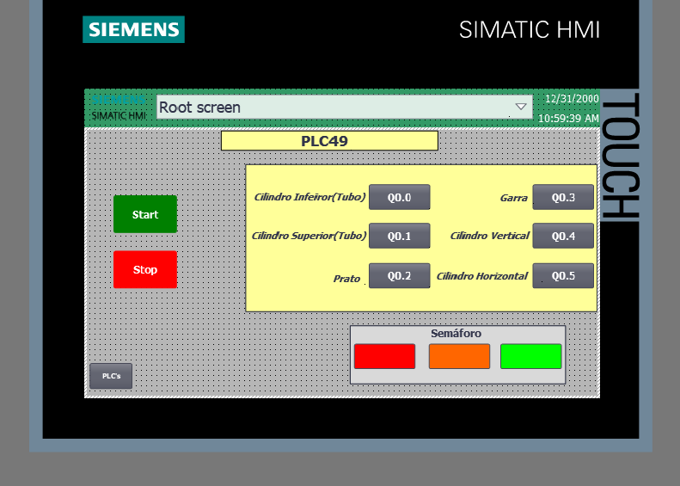The height and width of the screenshot is (486, 680).
Task: Click the green Start button
Action: pos(145,214)
